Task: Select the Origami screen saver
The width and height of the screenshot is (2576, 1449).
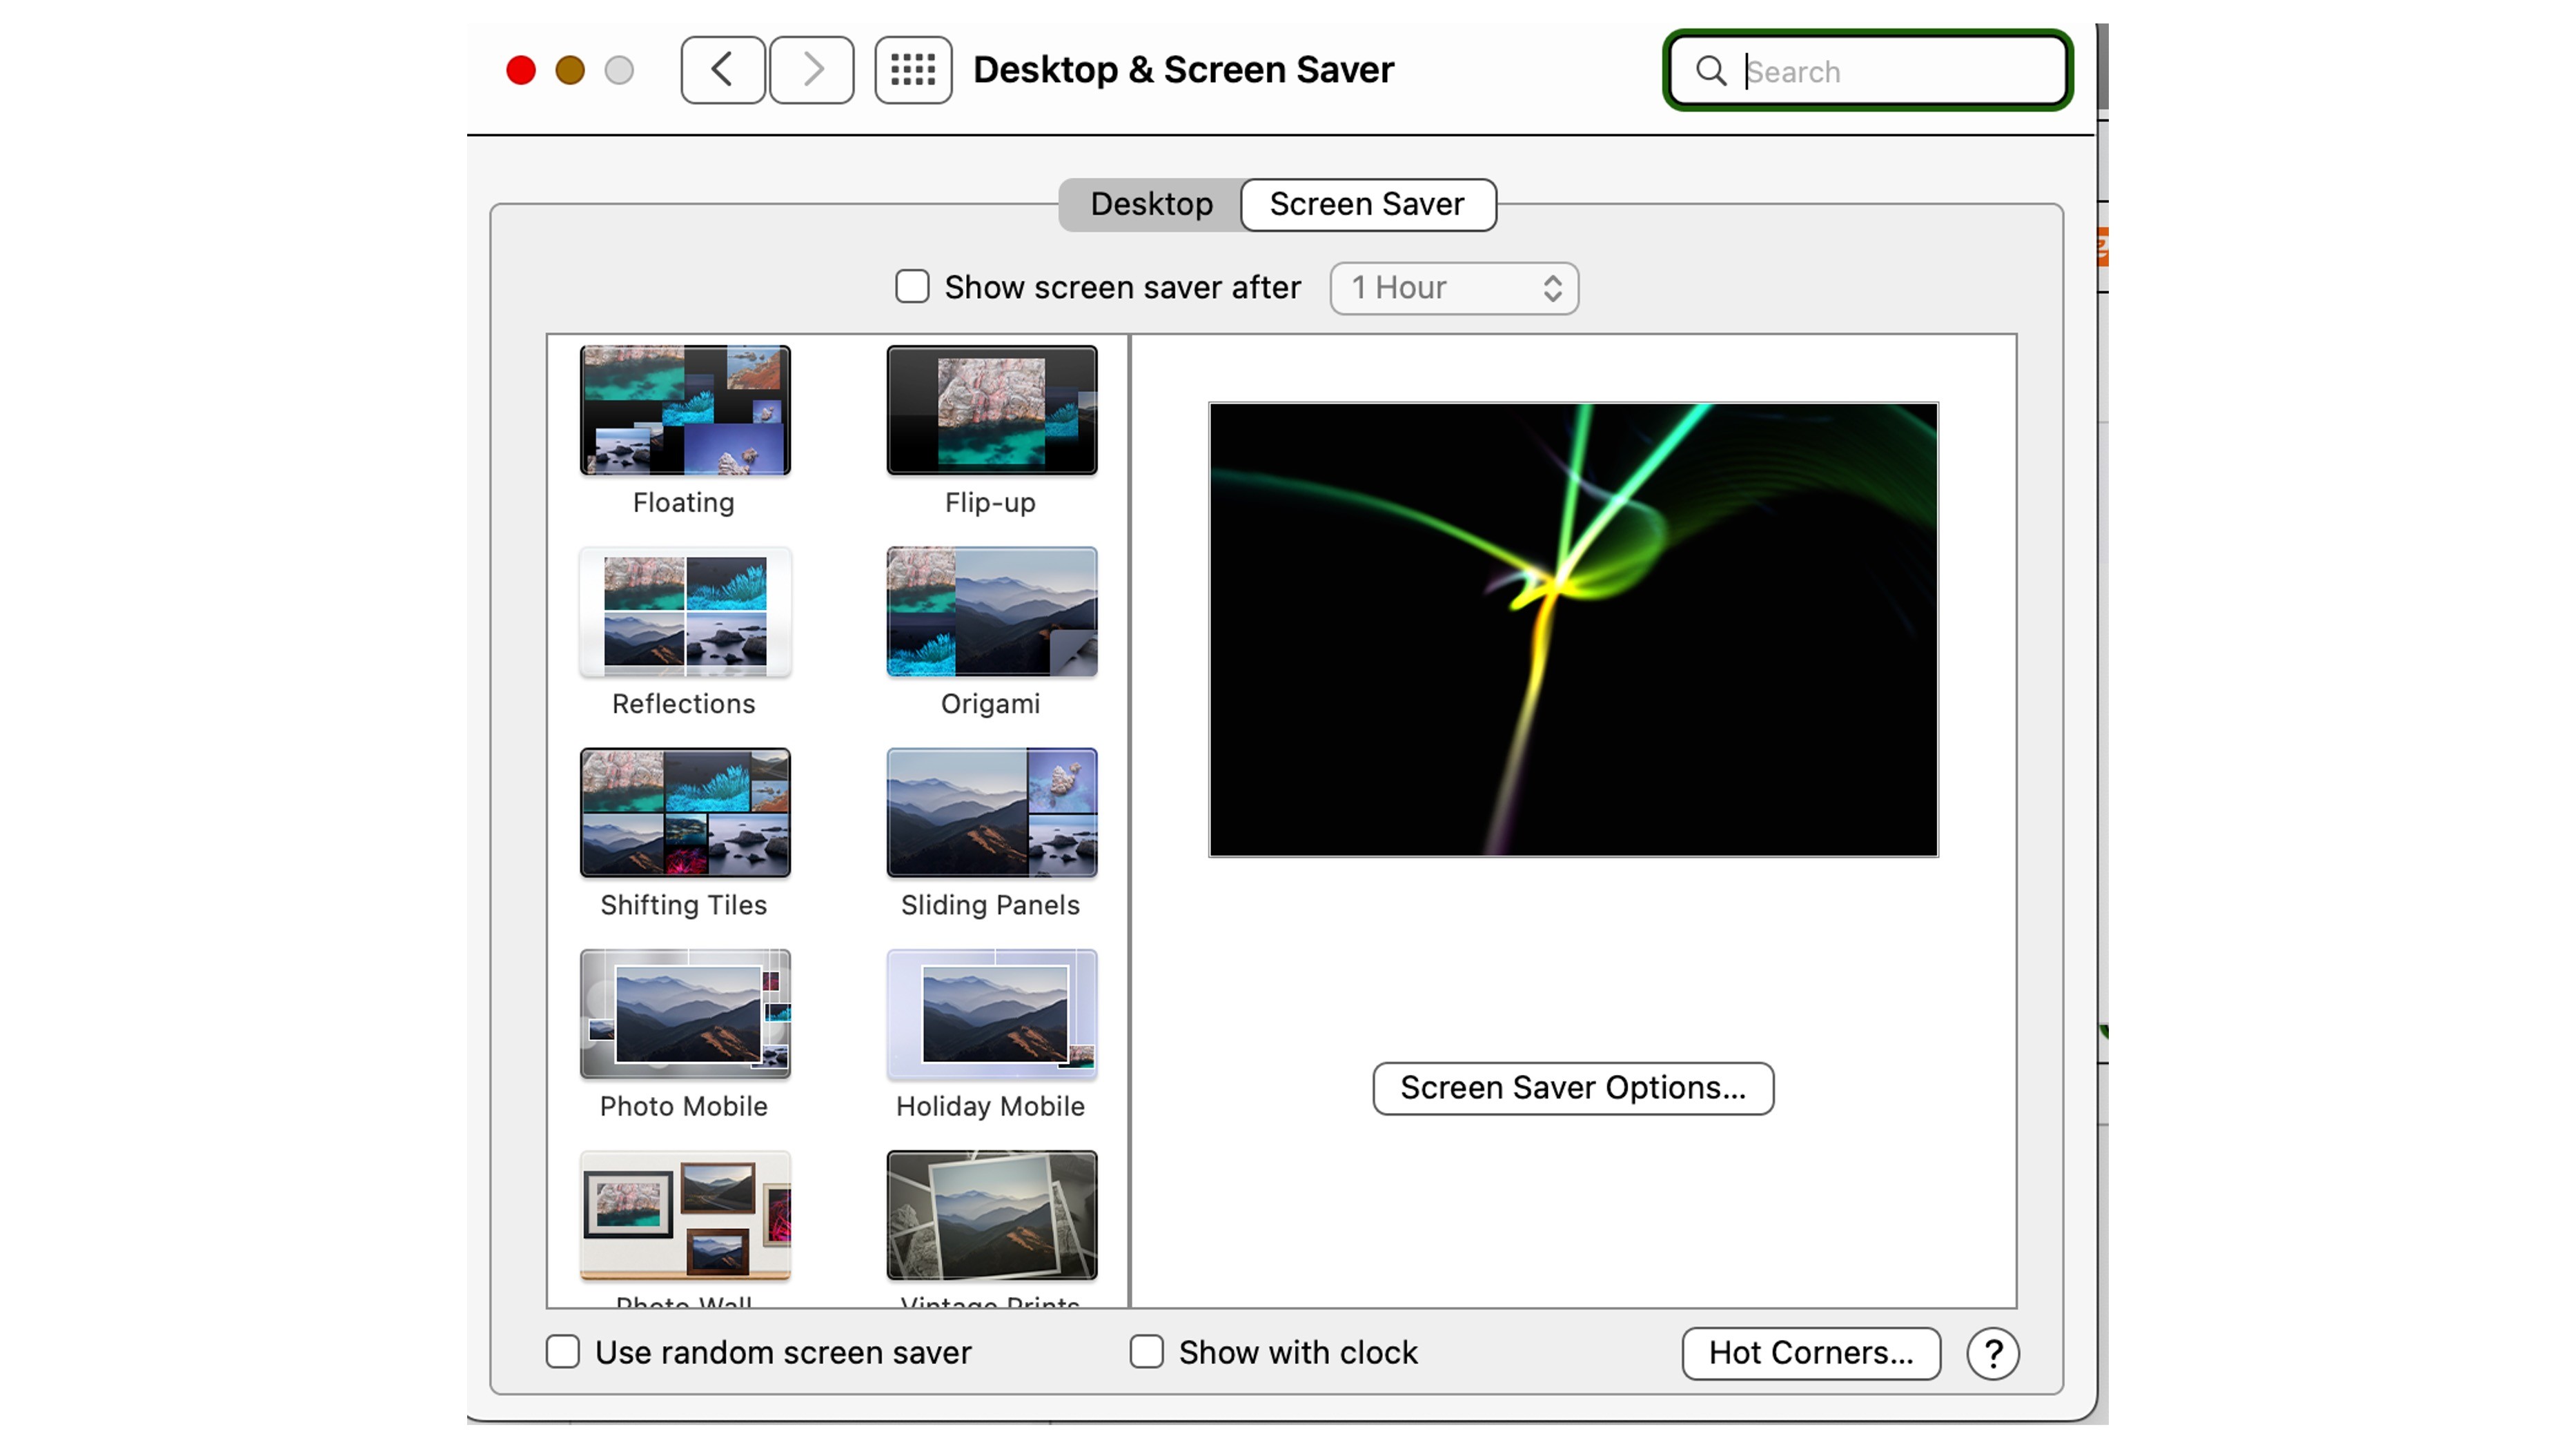Action: [x=991, y=611]
